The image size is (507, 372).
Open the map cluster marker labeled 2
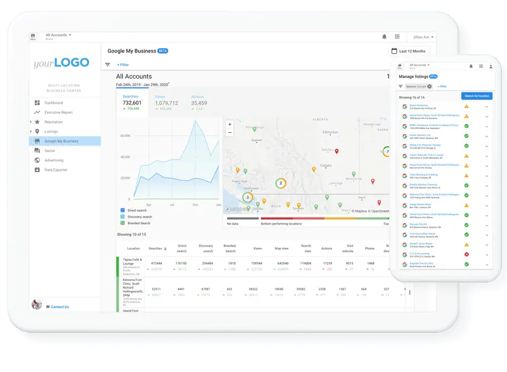tap(281, 183)
